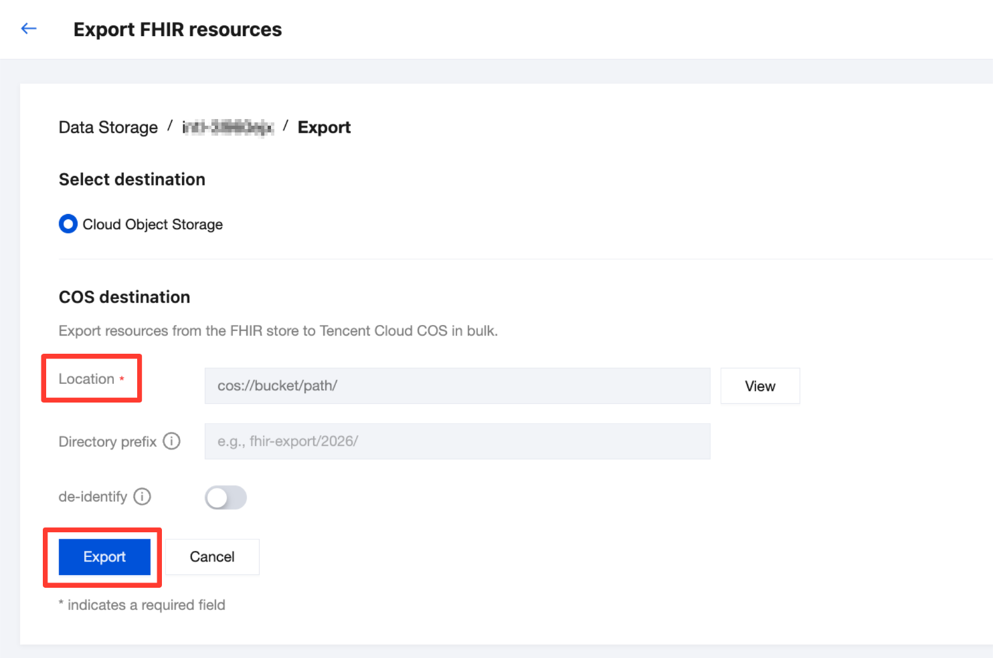
Task: Show the de-identify info tooltip icon
Action: 143,496
